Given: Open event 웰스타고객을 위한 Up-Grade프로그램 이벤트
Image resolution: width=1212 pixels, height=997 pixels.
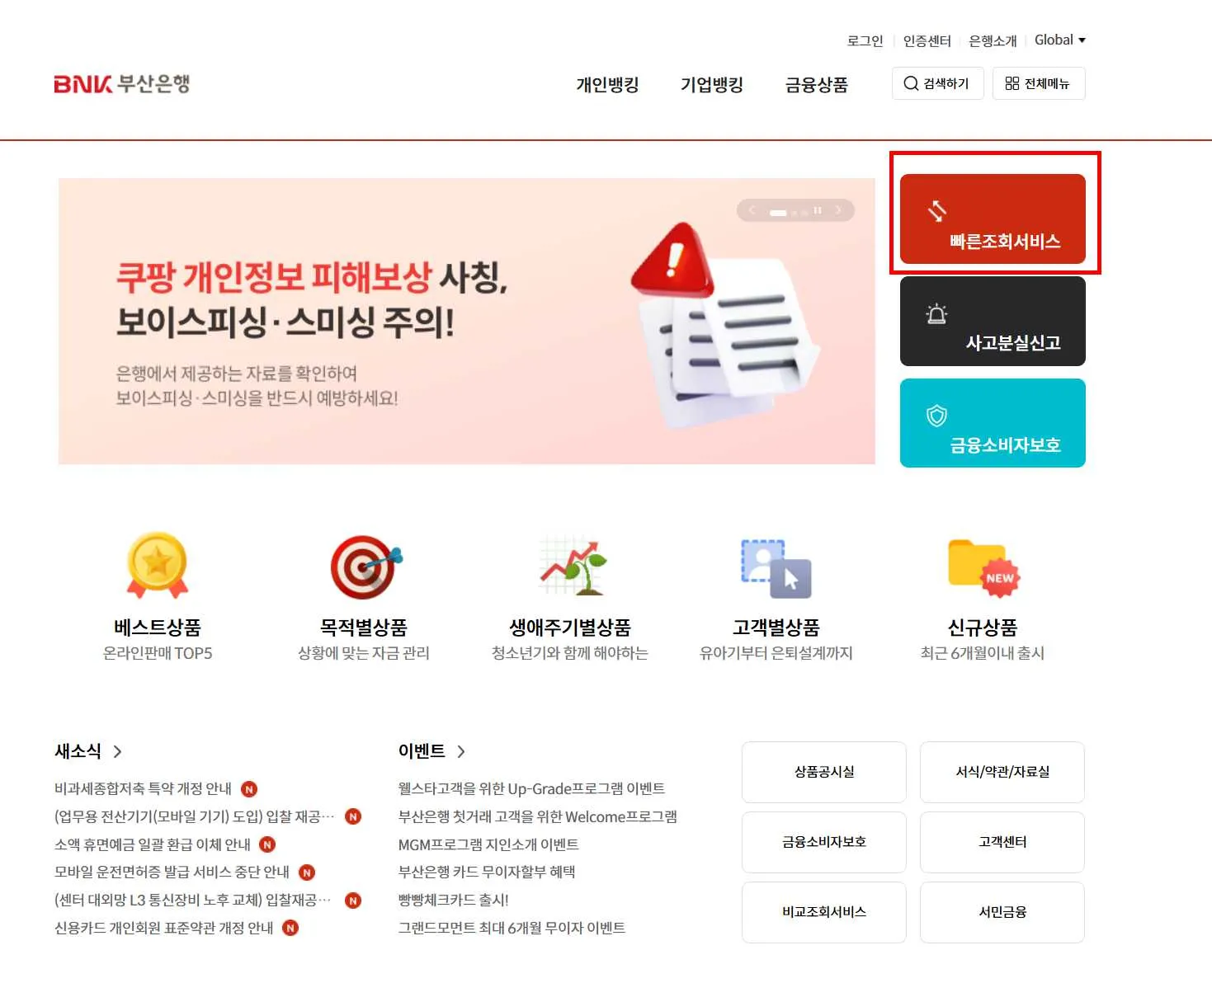Looking at the screenshot, I should [x=531, y=788].
